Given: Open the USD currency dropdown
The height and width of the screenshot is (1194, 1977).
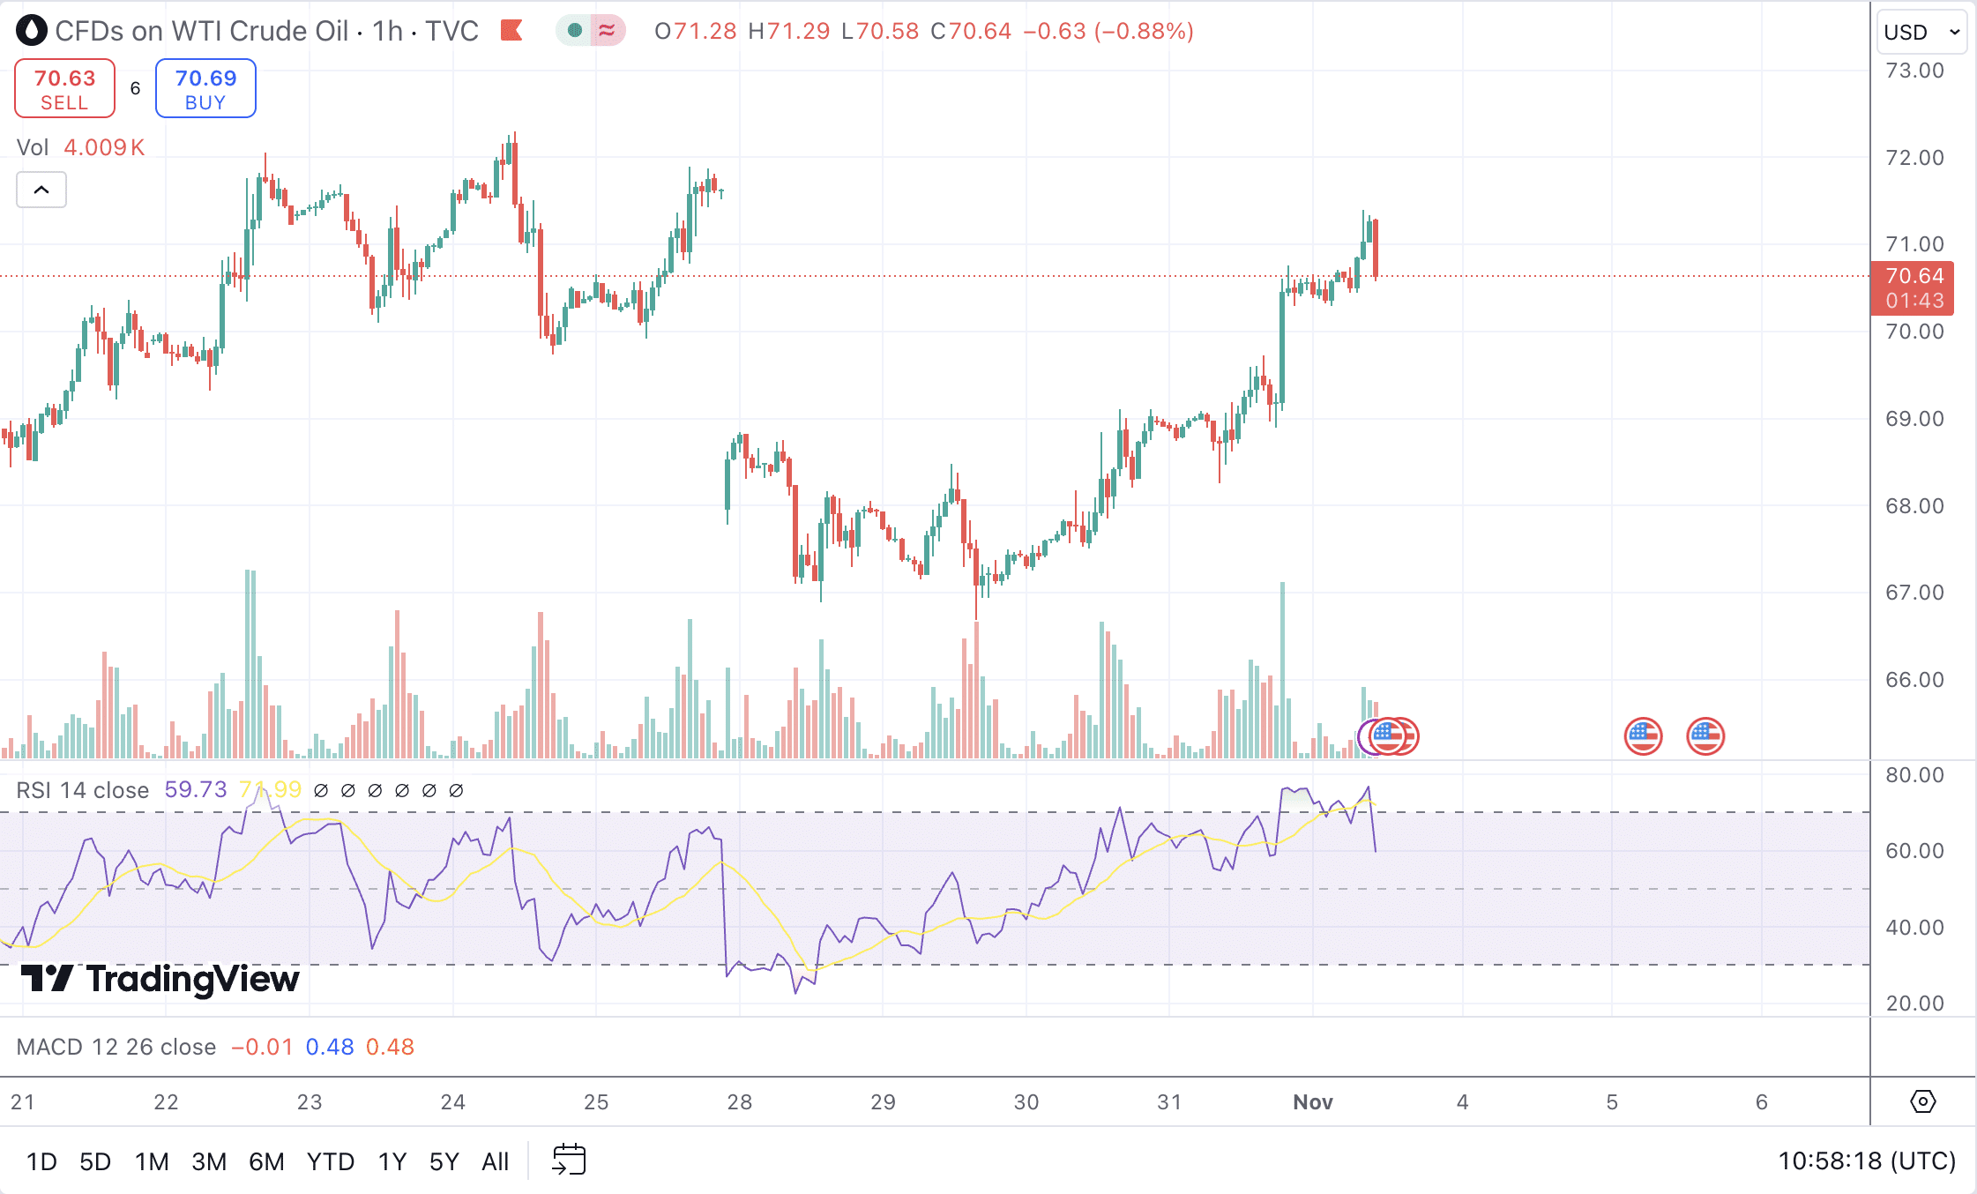Looking at the screenshot, I should tap(1921, 33).
